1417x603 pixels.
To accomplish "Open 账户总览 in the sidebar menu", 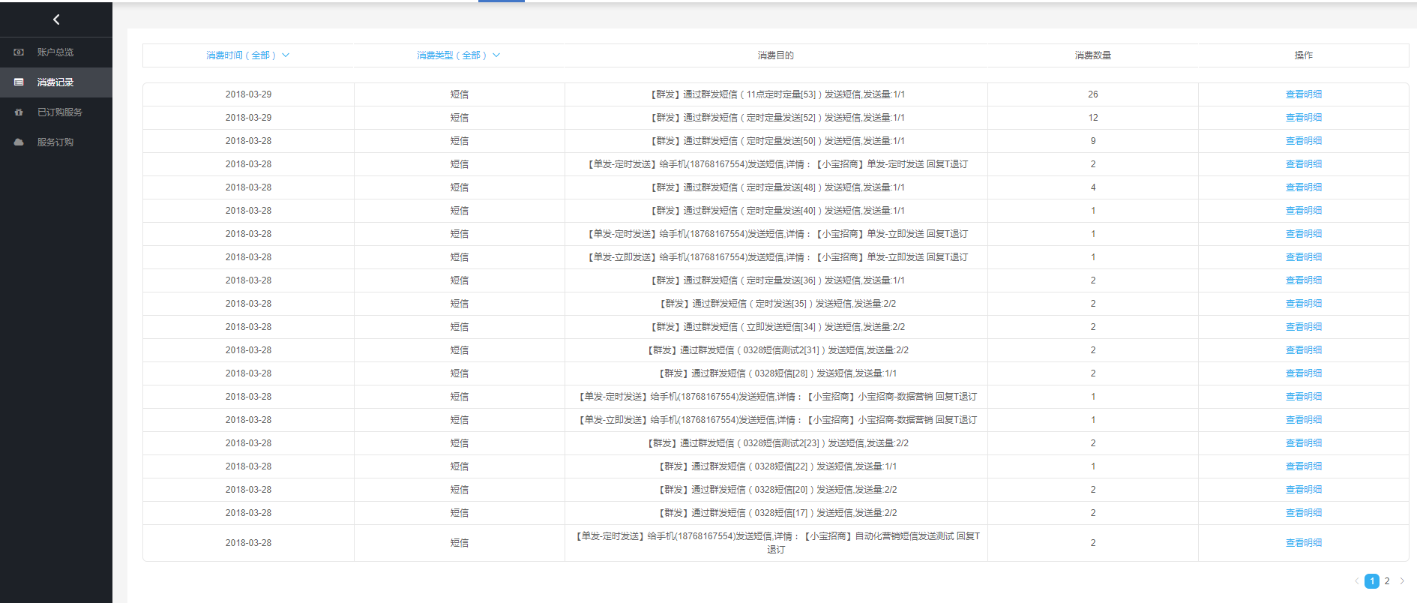I will [55, 52].
